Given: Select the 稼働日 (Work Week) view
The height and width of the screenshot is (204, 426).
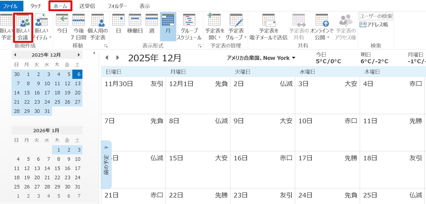Looking at the screenshot, I should 135,27.
